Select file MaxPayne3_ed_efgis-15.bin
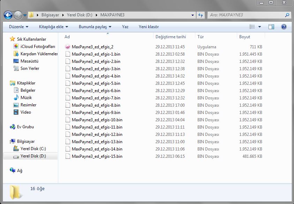Image resolution: width=294 pixels, height=204 pixels. click(97, 156)
